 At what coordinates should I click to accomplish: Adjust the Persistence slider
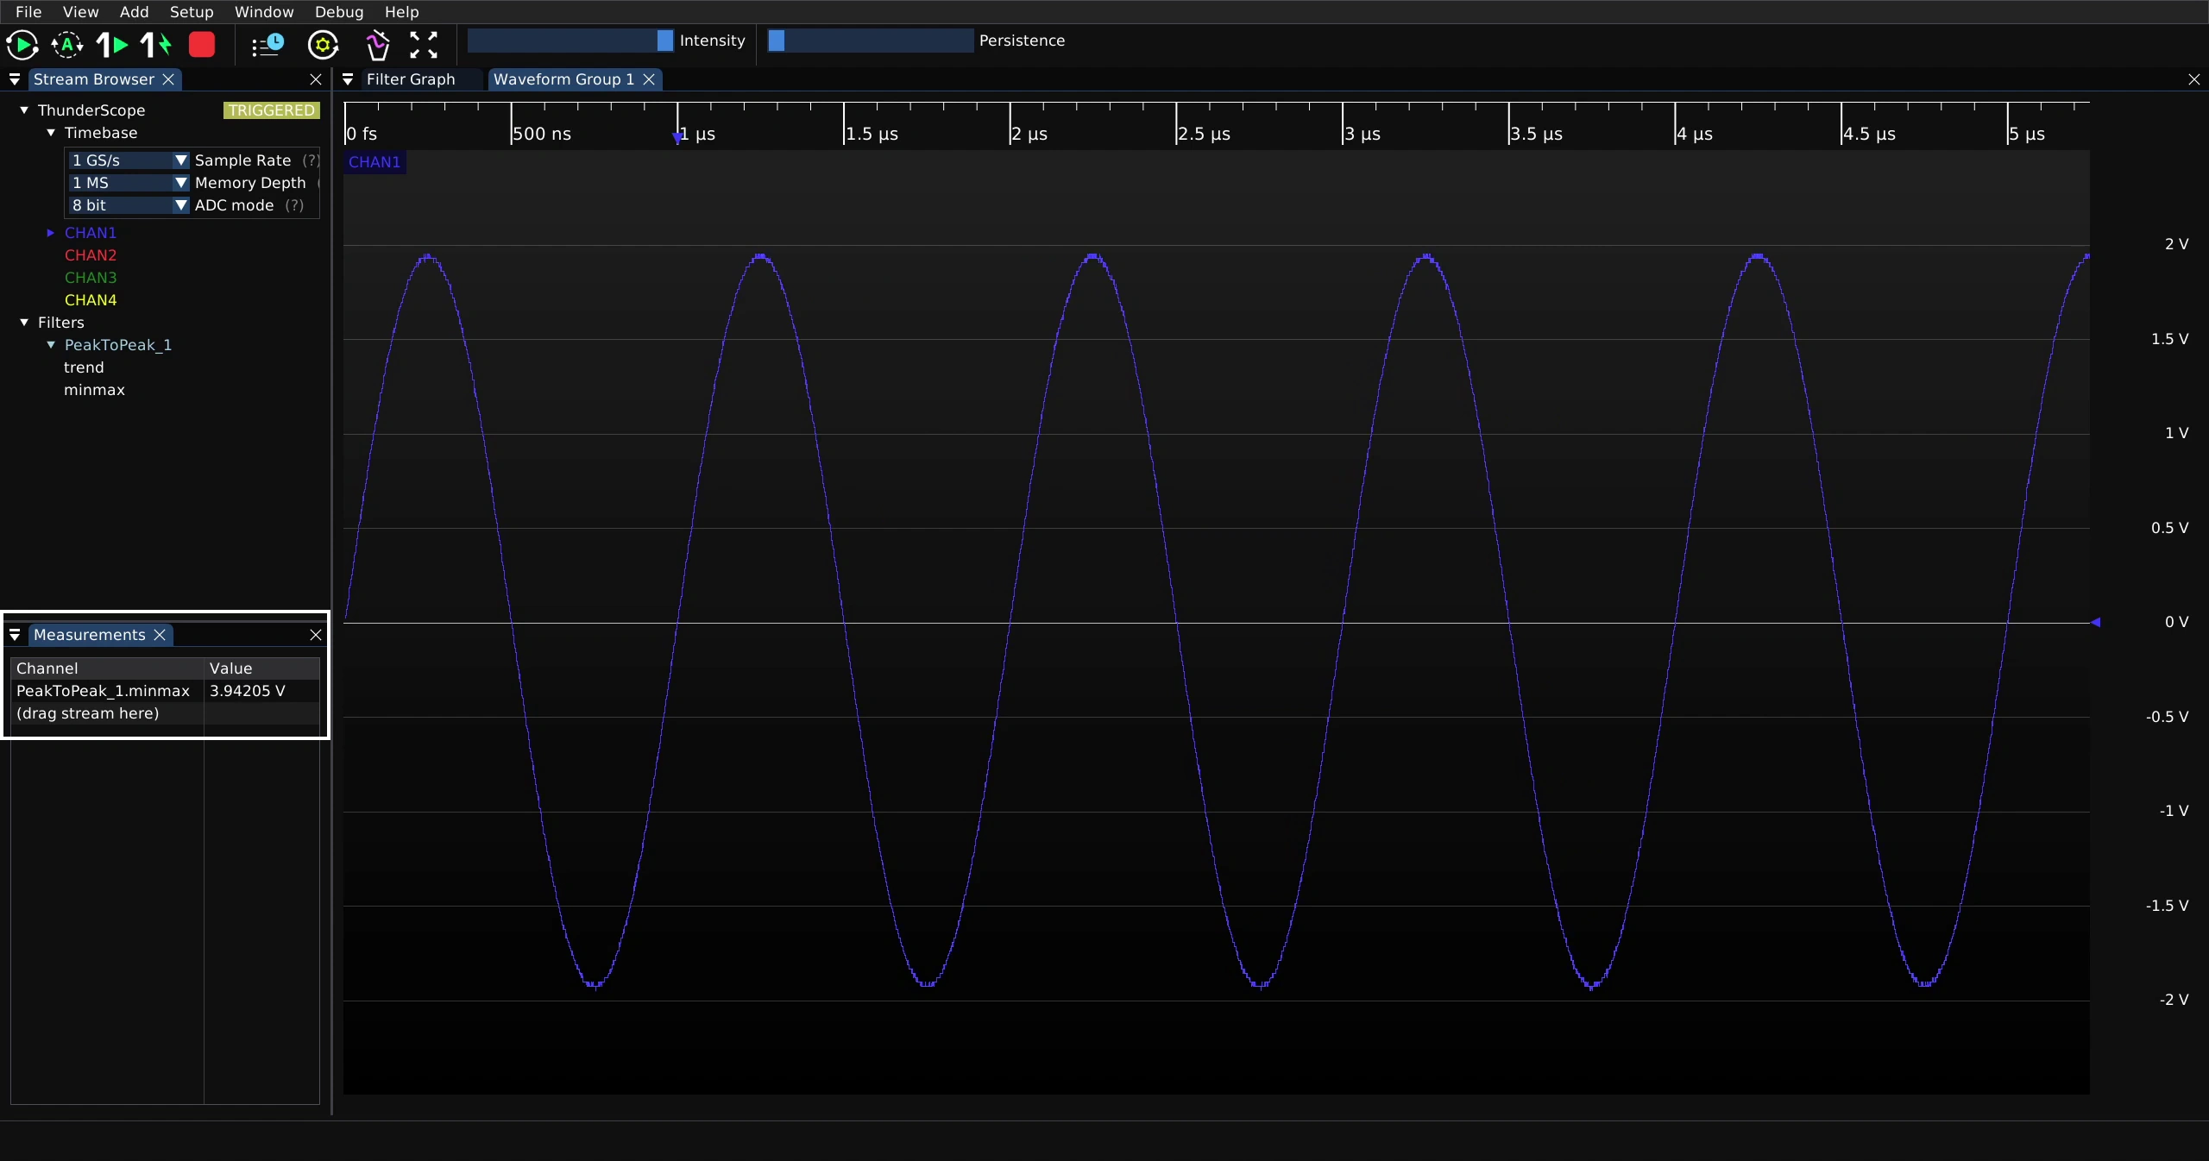pyautogui.click(x=871, y=41)
